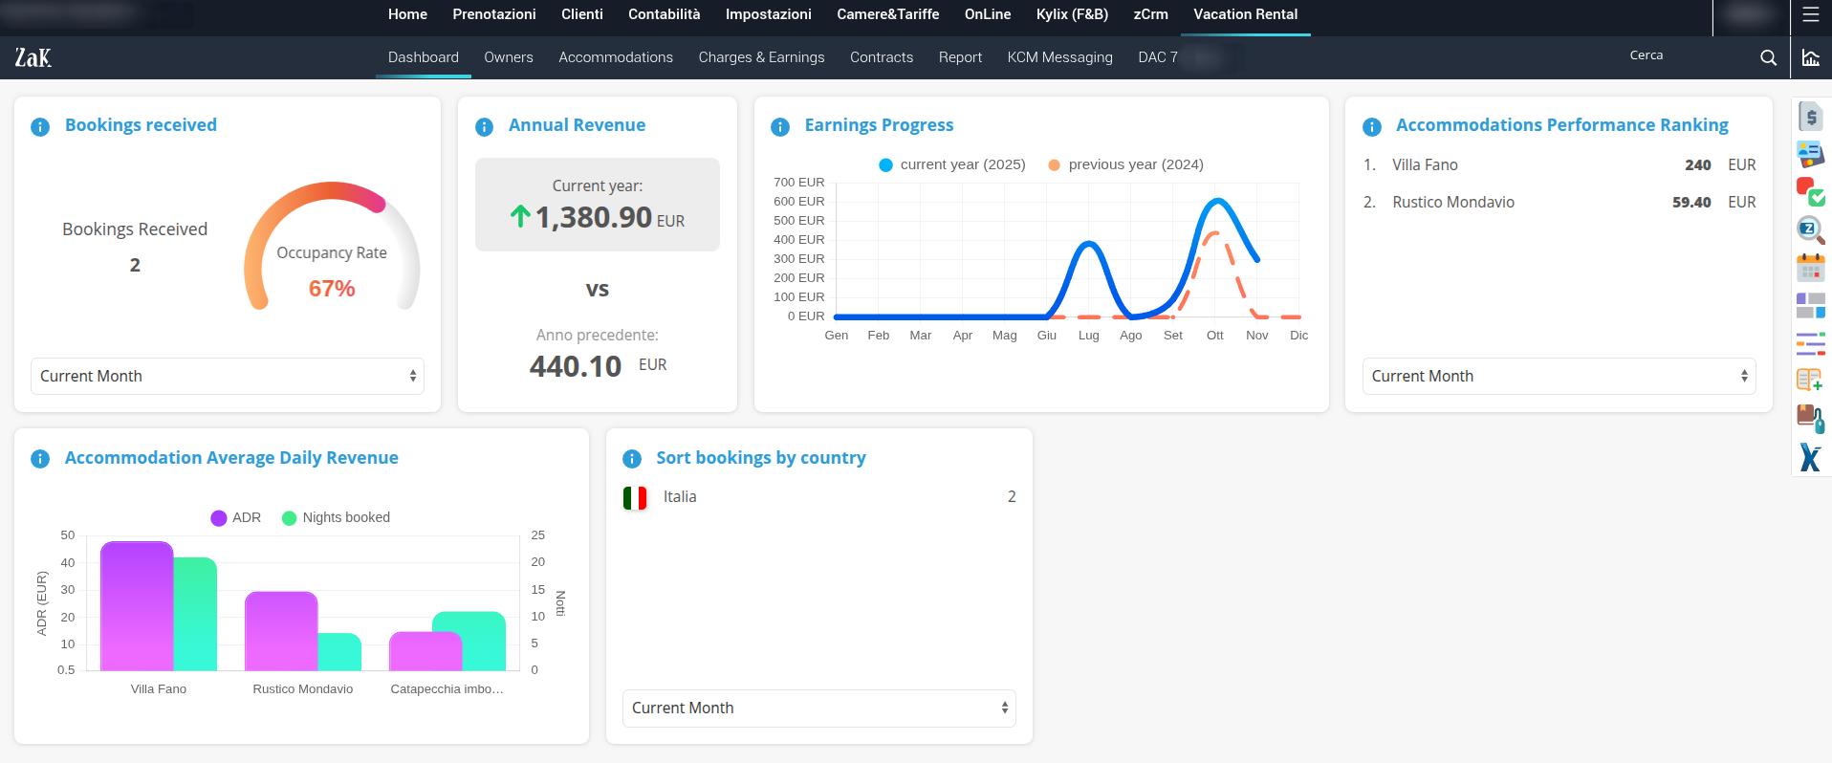Select Villa Fano in performance ranking

point(1425,164)
